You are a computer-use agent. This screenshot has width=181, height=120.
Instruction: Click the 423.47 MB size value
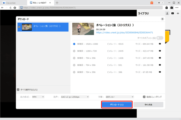(148, 51)
